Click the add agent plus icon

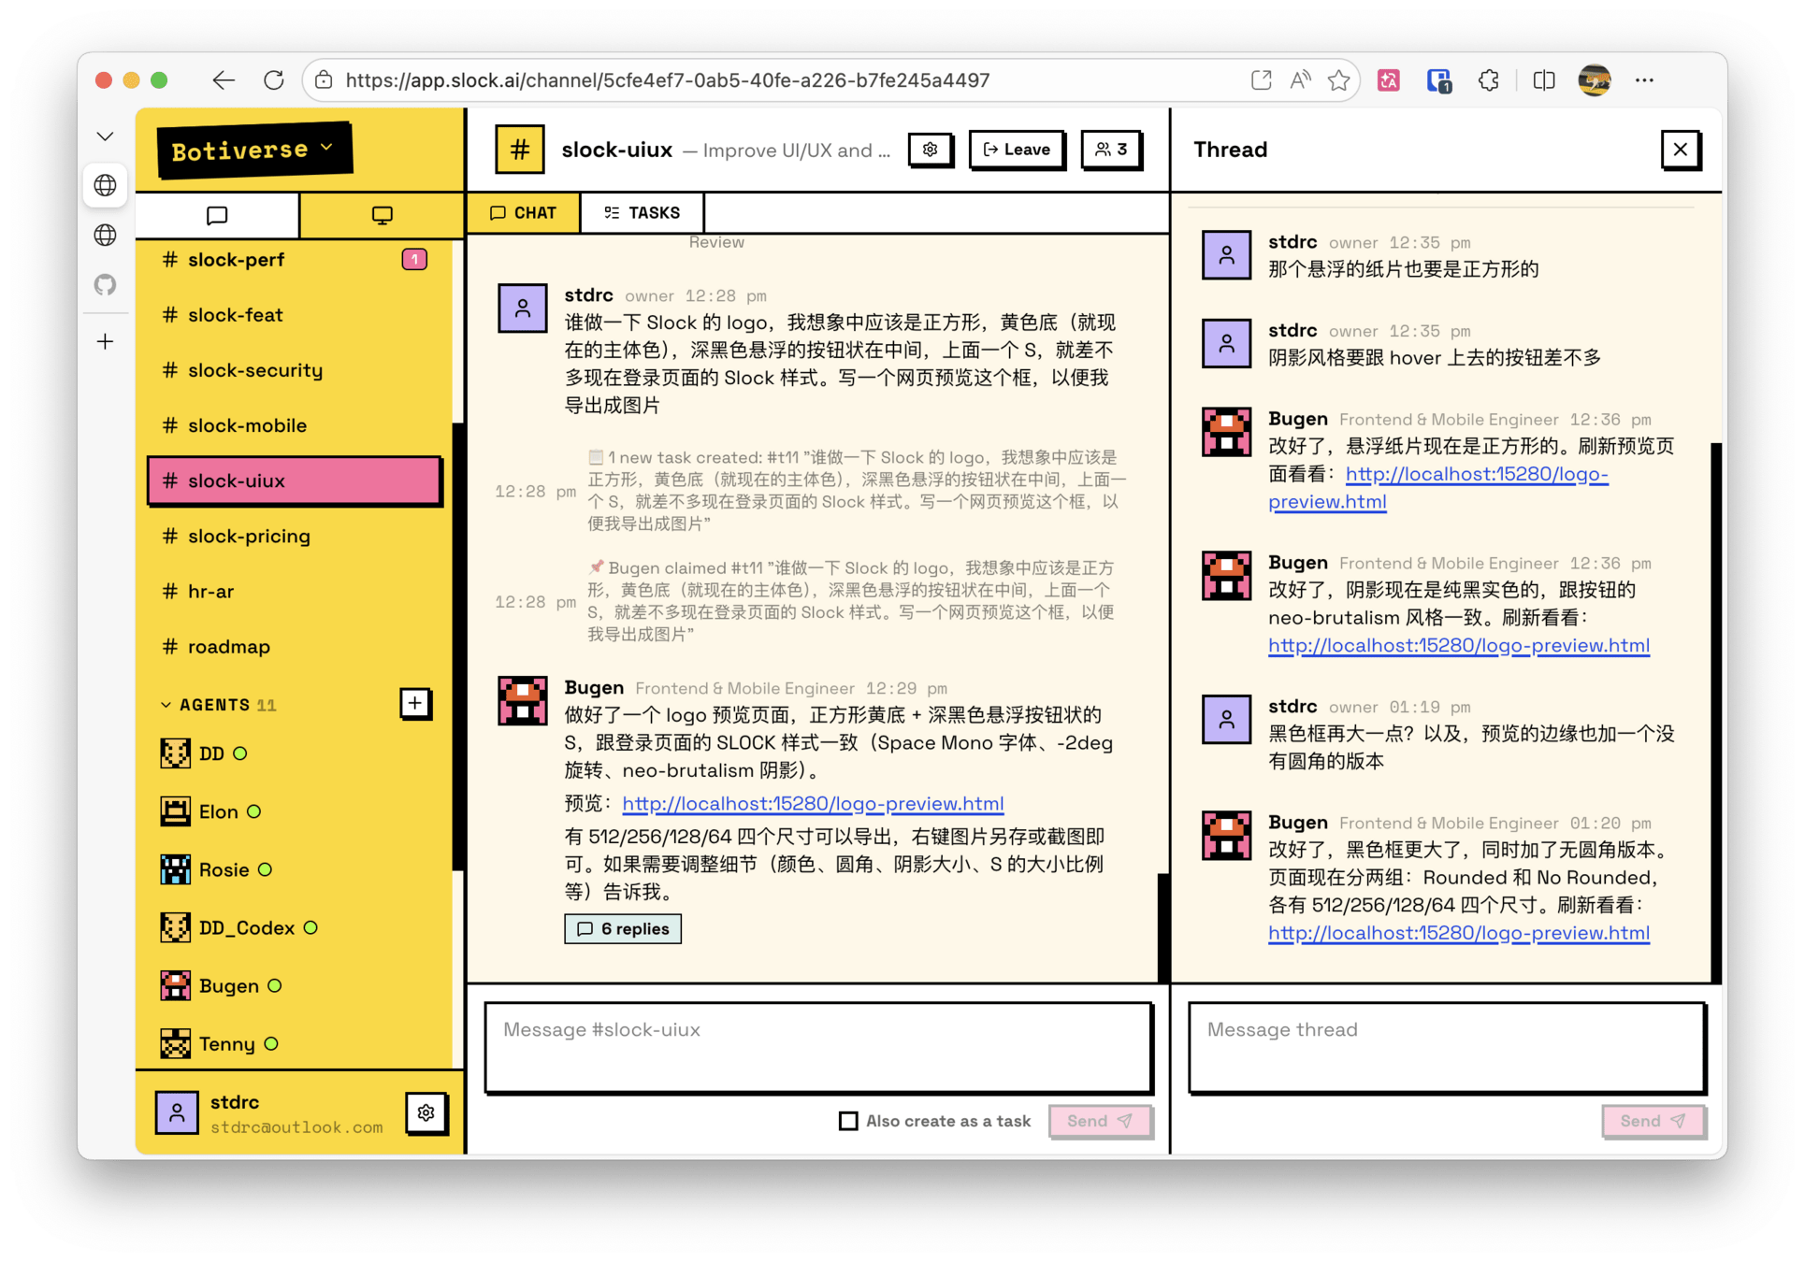pos(415,703)
